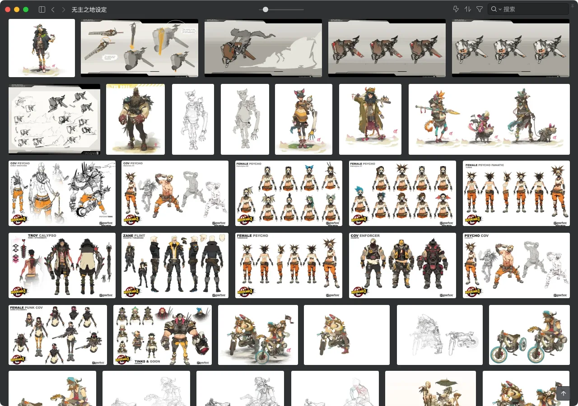Select the three red hoverbikes image
This screenshot has width=578, height=406.
[387, 48]
